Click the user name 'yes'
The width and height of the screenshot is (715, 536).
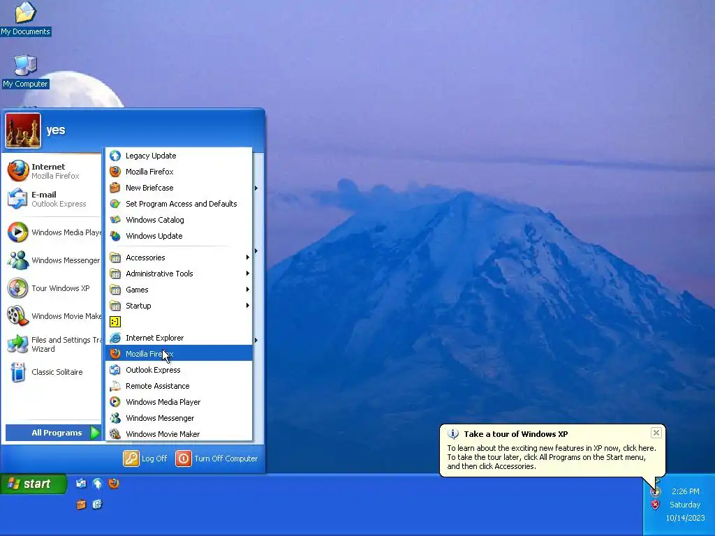(56, 130)
